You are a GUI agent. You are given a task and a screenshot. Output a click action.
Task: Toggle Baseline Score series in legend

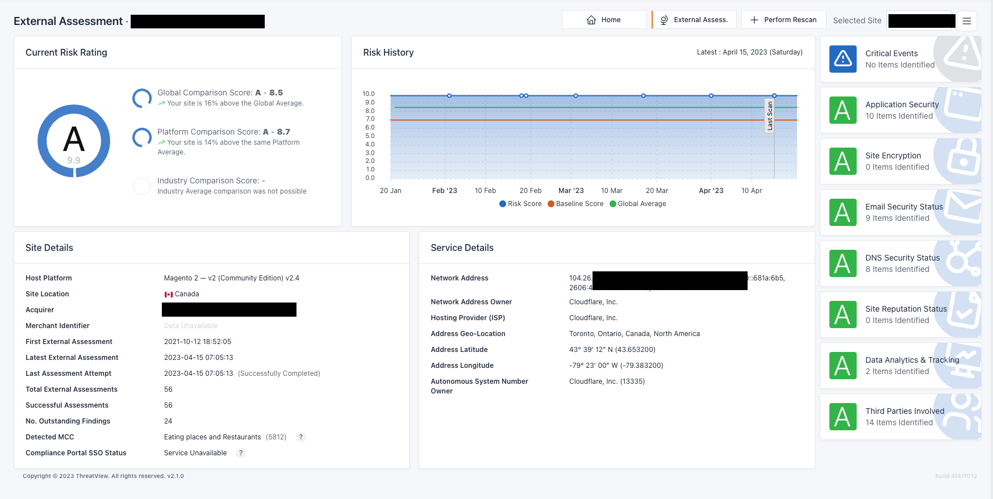point(575,204)
